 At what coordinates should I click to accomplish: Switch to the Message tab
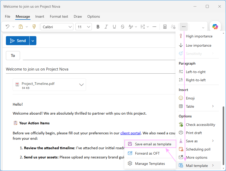[23, 17]
